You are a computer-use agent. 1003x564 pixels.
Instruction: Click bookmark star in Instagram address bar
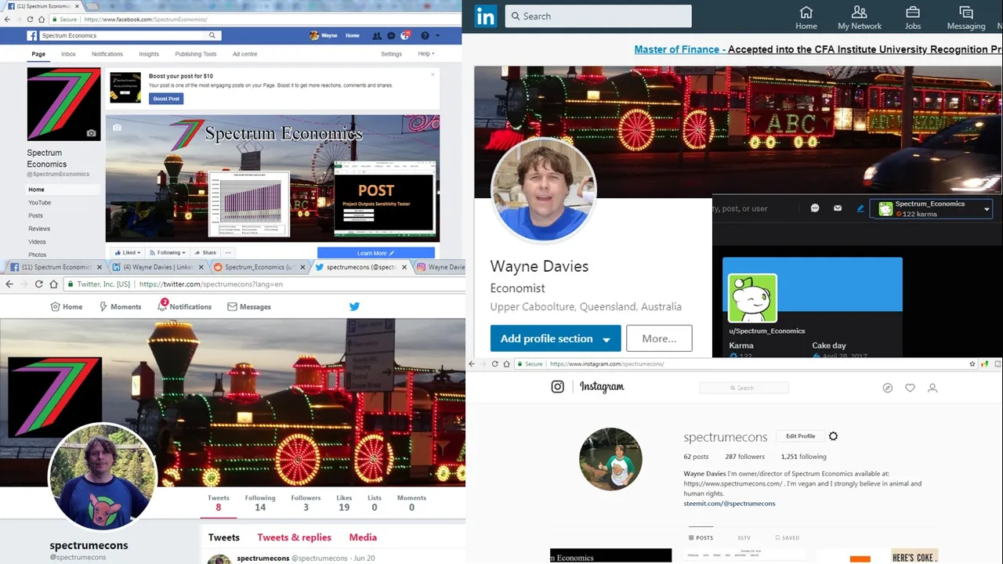click(972, 364)
